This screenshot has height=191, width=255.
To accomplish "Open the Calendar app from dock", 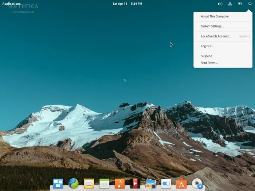I will coord(104,183).
